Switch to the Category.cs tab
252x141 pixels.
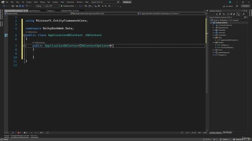[51, 11]
